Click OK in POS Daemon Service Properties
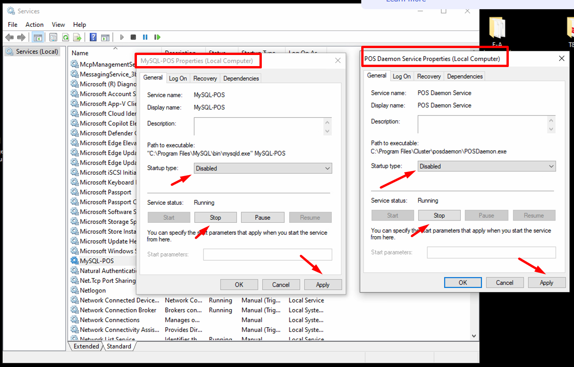 [x=463, y=282]
